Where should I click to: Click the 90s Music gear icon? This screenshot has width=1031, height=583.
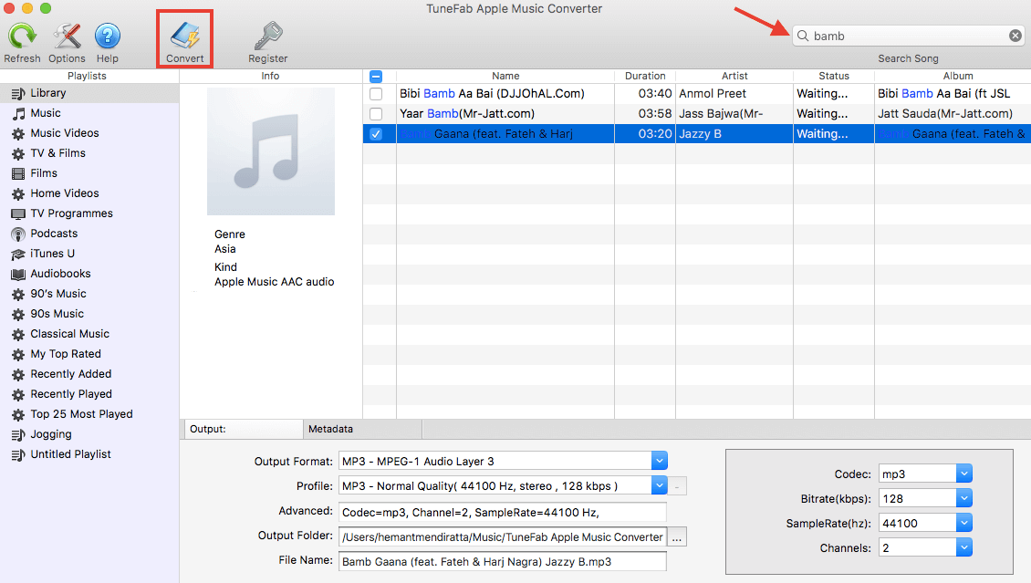click(18, 314)
